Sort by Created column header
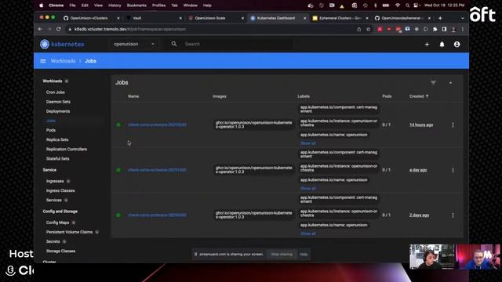502x282 pixels. pyautogui.click(x=419, y=96)
